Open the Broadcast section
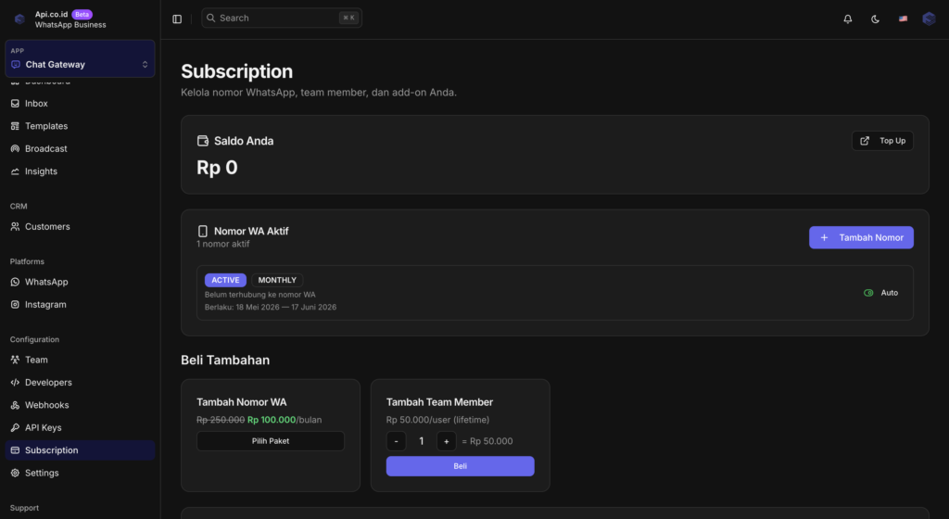This screenshot has width=949, height=519. pyautogui.click(x=80, y=149)
